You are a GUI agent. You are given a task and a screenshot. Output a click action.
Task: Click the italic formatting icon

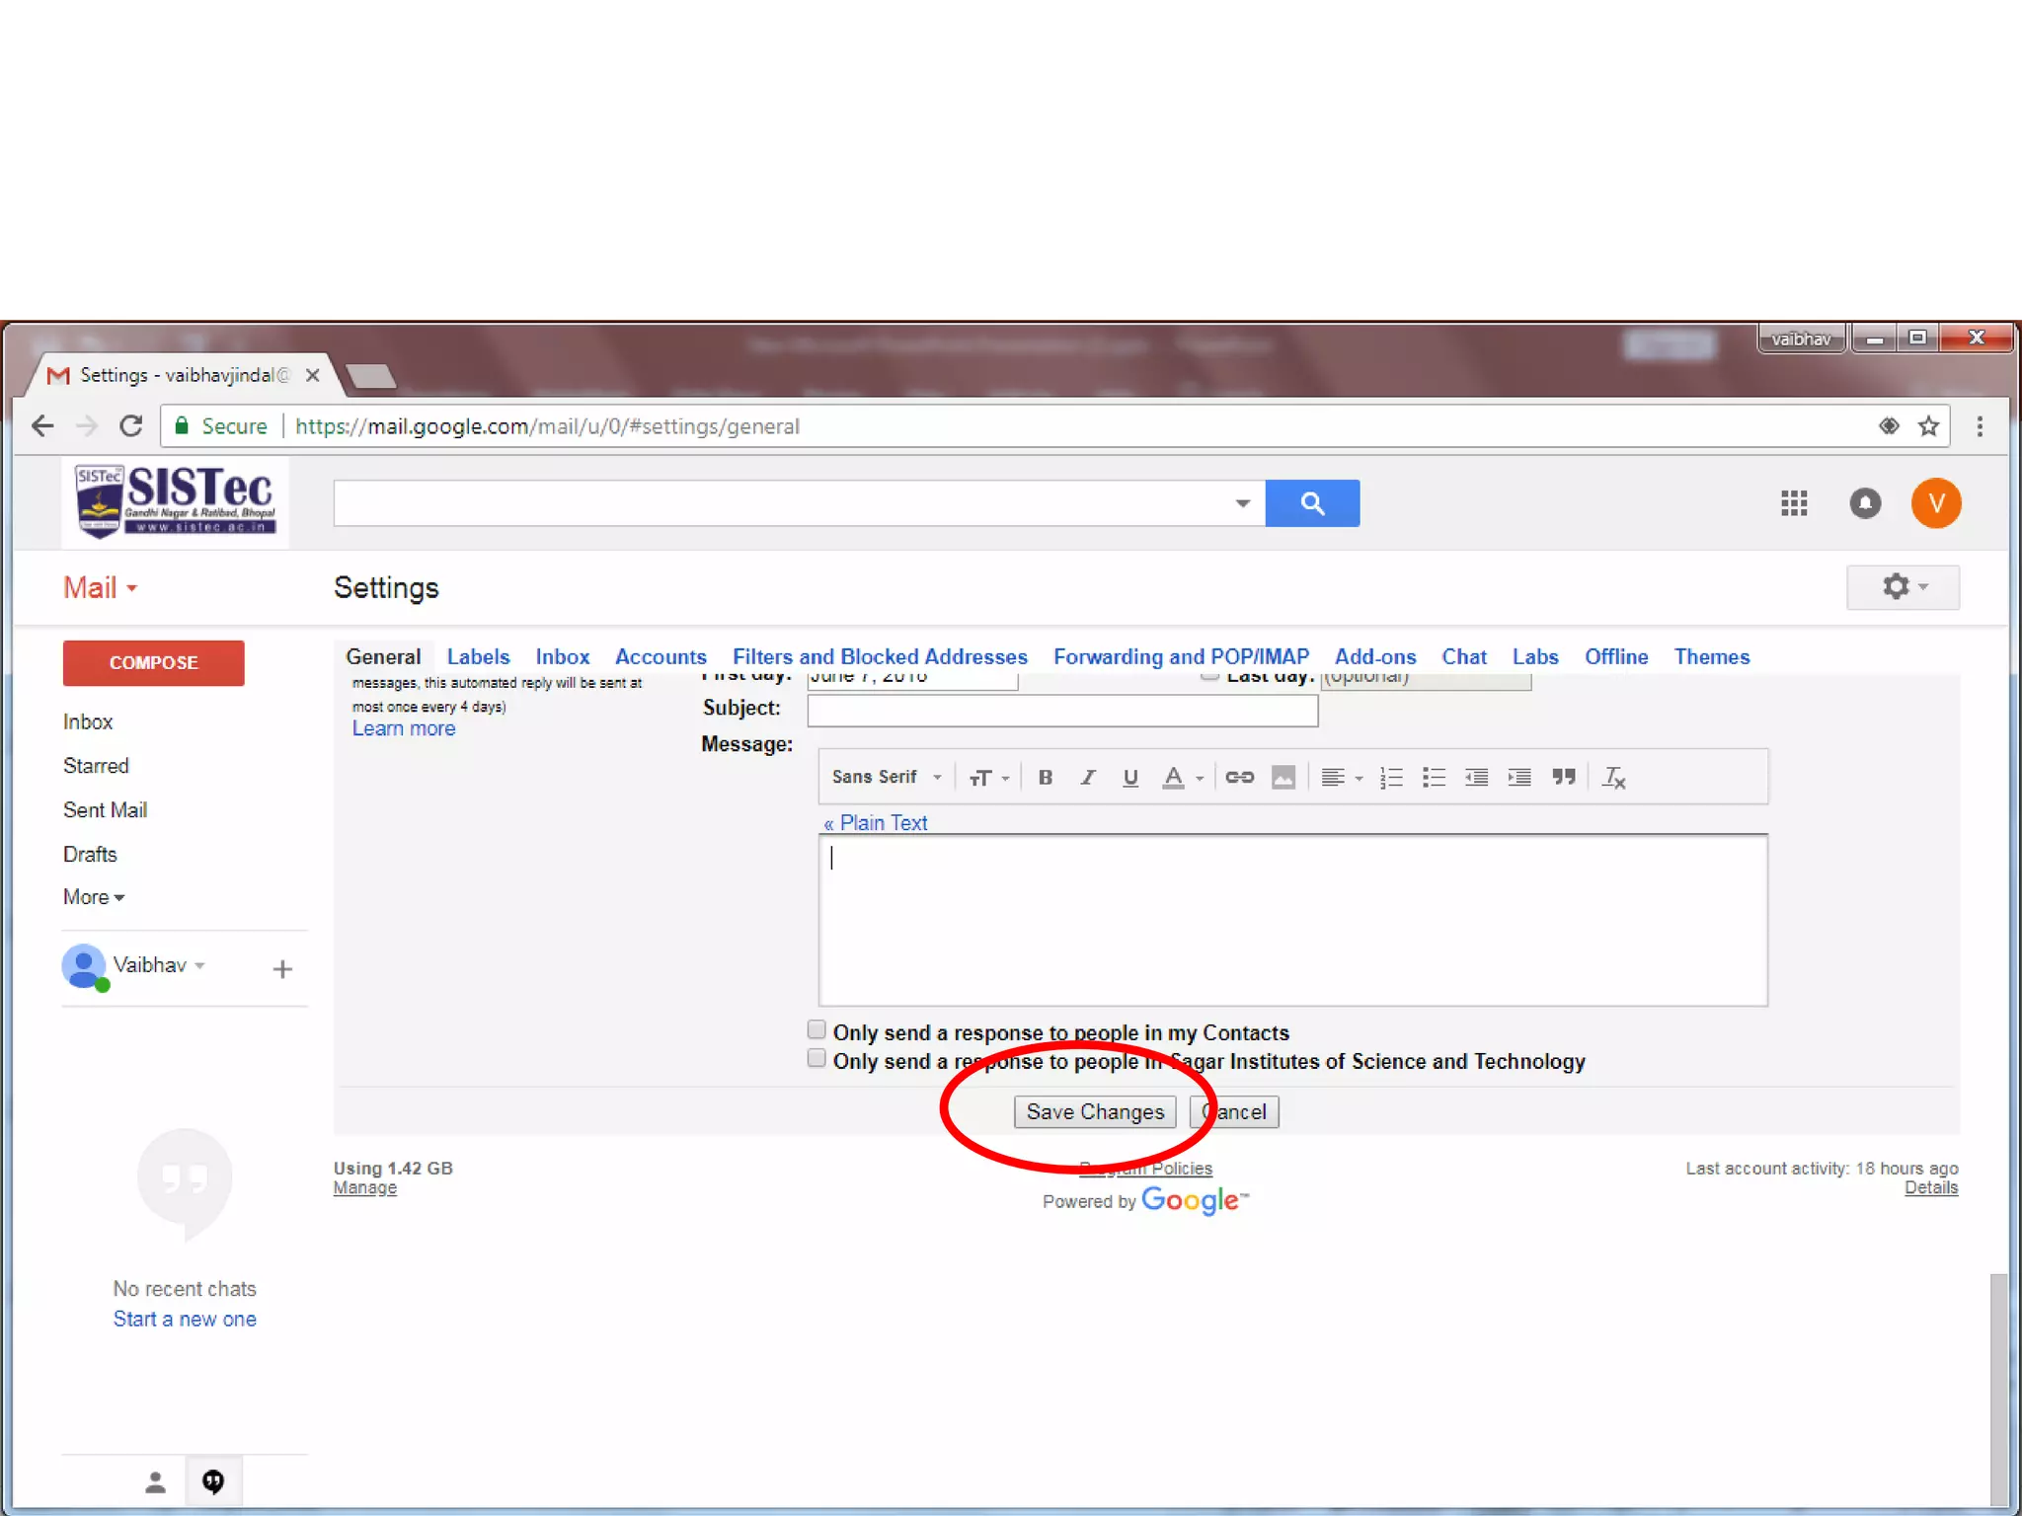[x=1087, y=778]
